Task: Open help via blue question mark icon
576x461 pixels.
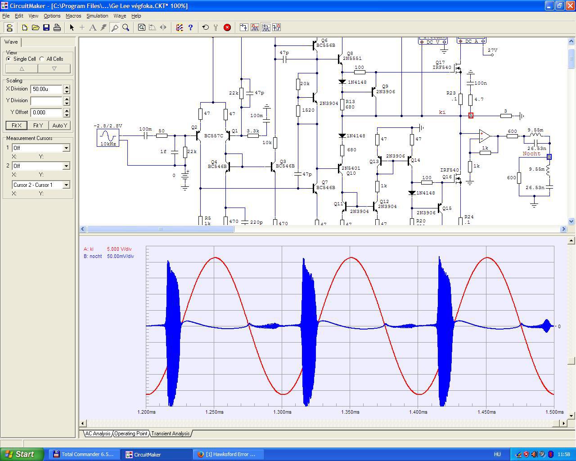Action: [190, 27]
